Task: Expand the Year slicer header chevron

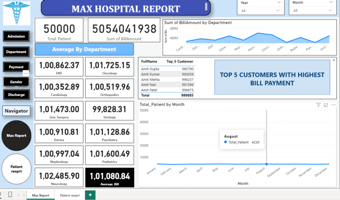Action: tap(279, 2)
